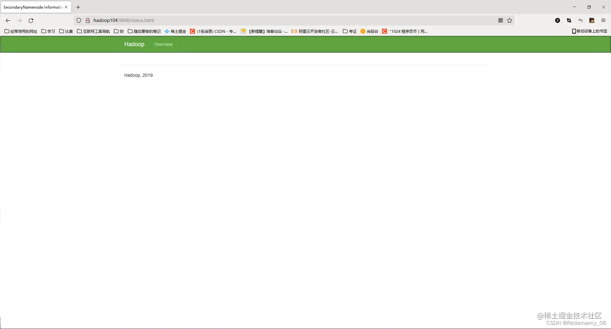This screenshot has width=611, height=329.
Task: Reload the status.html page
Action: [x=31, y=20]
